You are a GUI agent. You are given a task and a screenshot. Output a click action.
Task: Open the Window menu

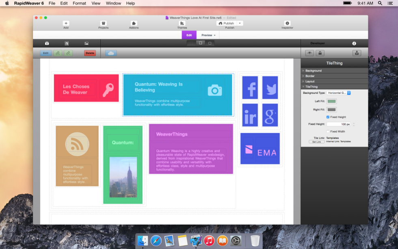(113, 3)
